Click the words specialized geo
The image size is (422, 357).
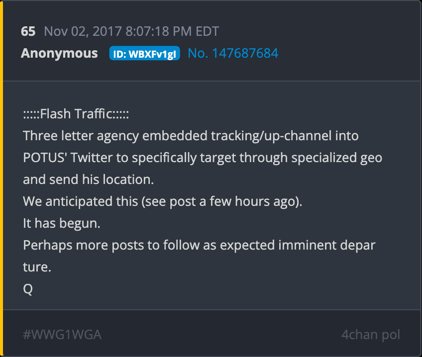[337, 158]
